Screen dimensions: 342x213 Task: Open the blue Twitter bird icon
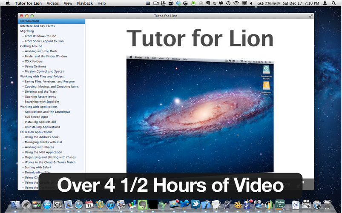[x=184, y=204]
